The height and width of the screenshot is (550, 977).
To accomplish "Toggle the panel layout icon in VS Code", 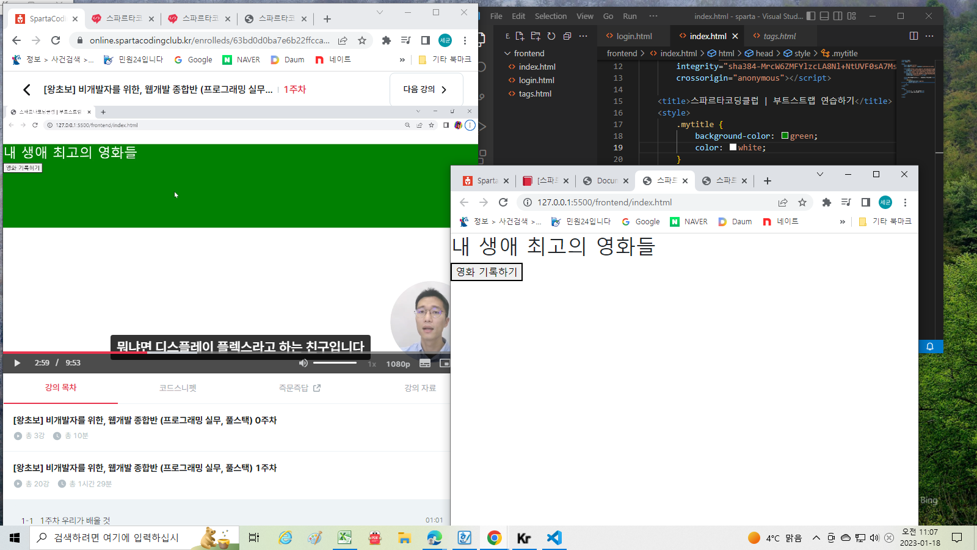I will pos(824,16).
